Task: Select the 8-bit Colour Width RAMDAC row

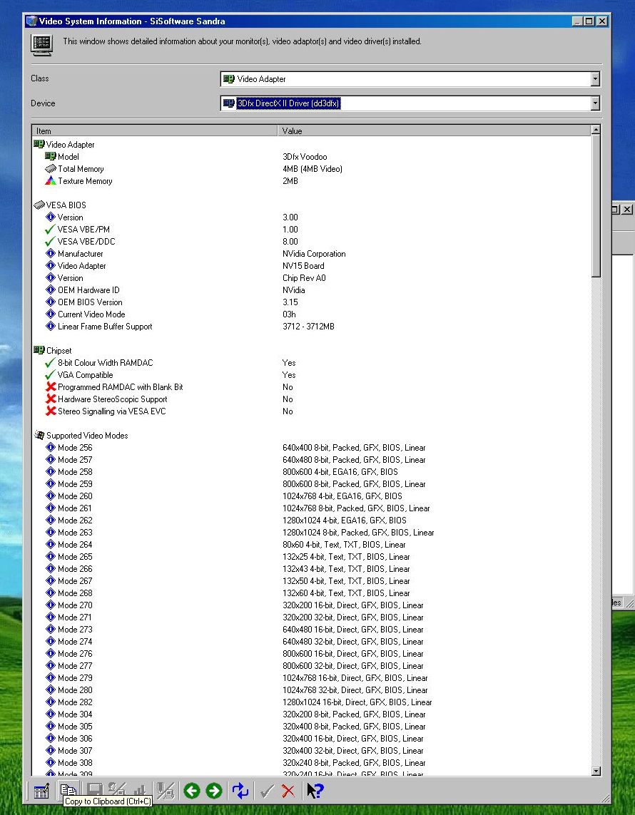Action: click(311, 363)
